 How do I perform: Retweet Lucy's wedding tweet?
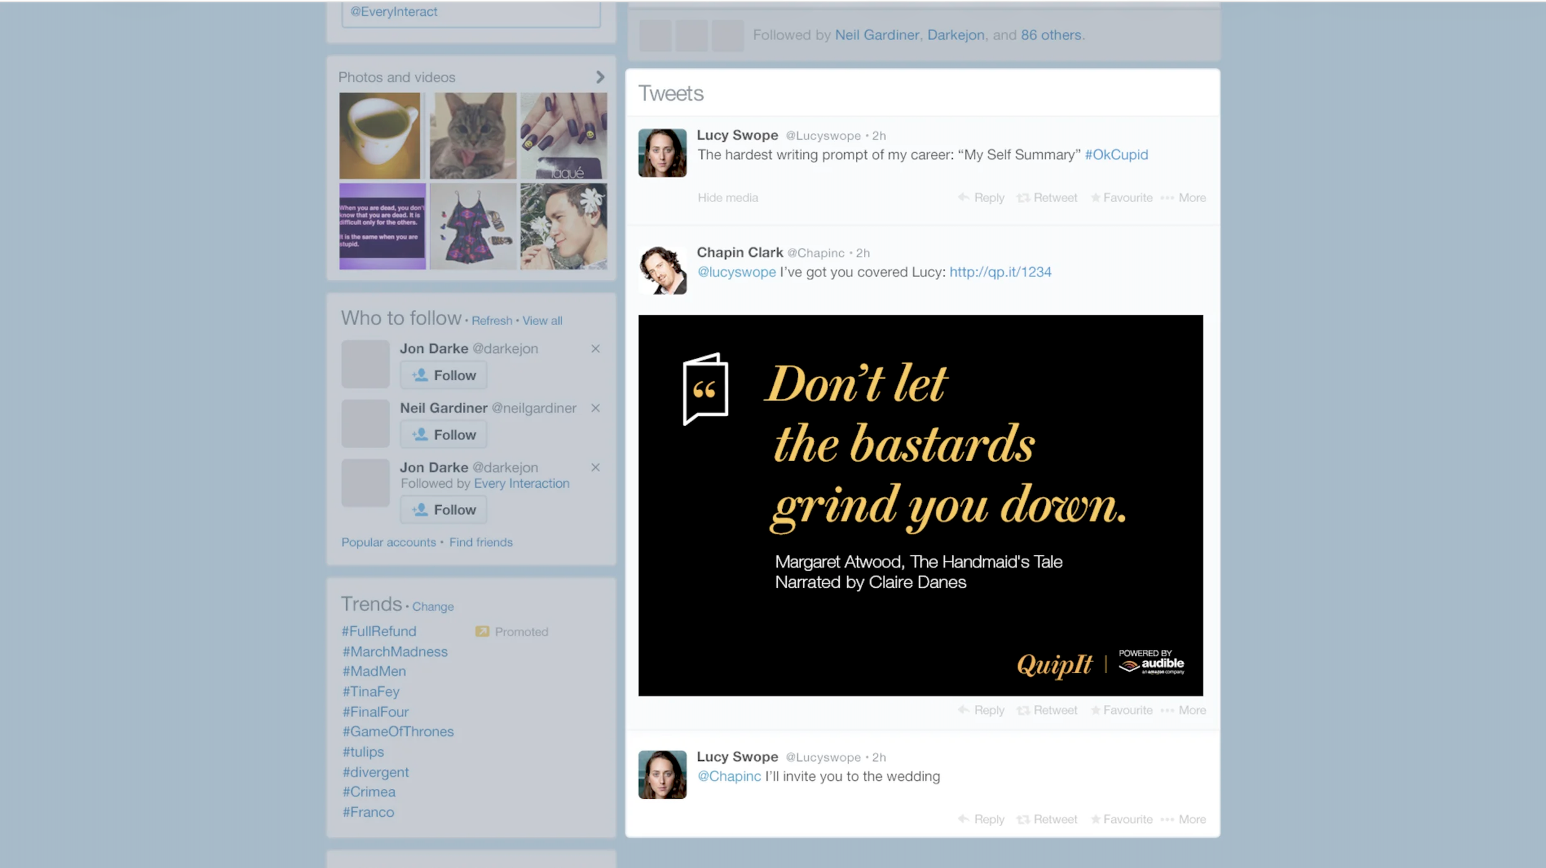pos(1047,819)
